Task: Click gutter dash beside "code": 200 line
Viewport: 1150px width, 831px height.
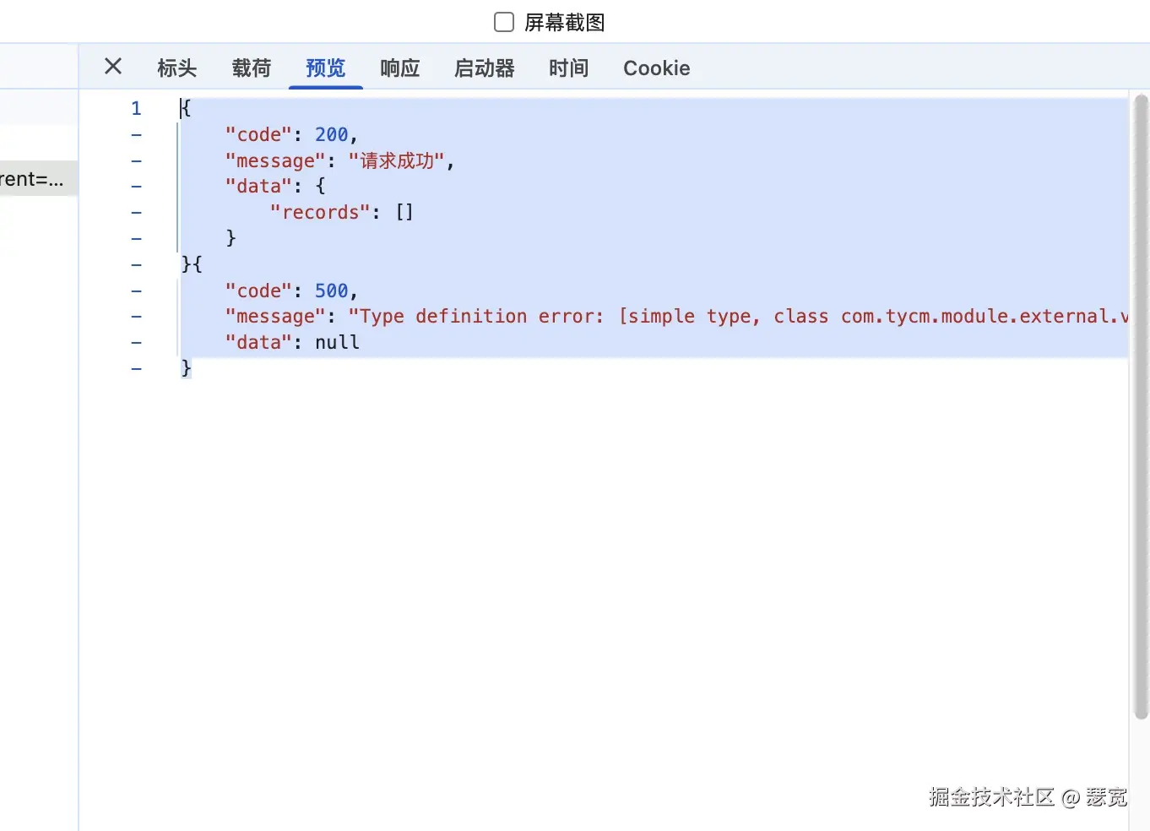Action: (136, 135)
